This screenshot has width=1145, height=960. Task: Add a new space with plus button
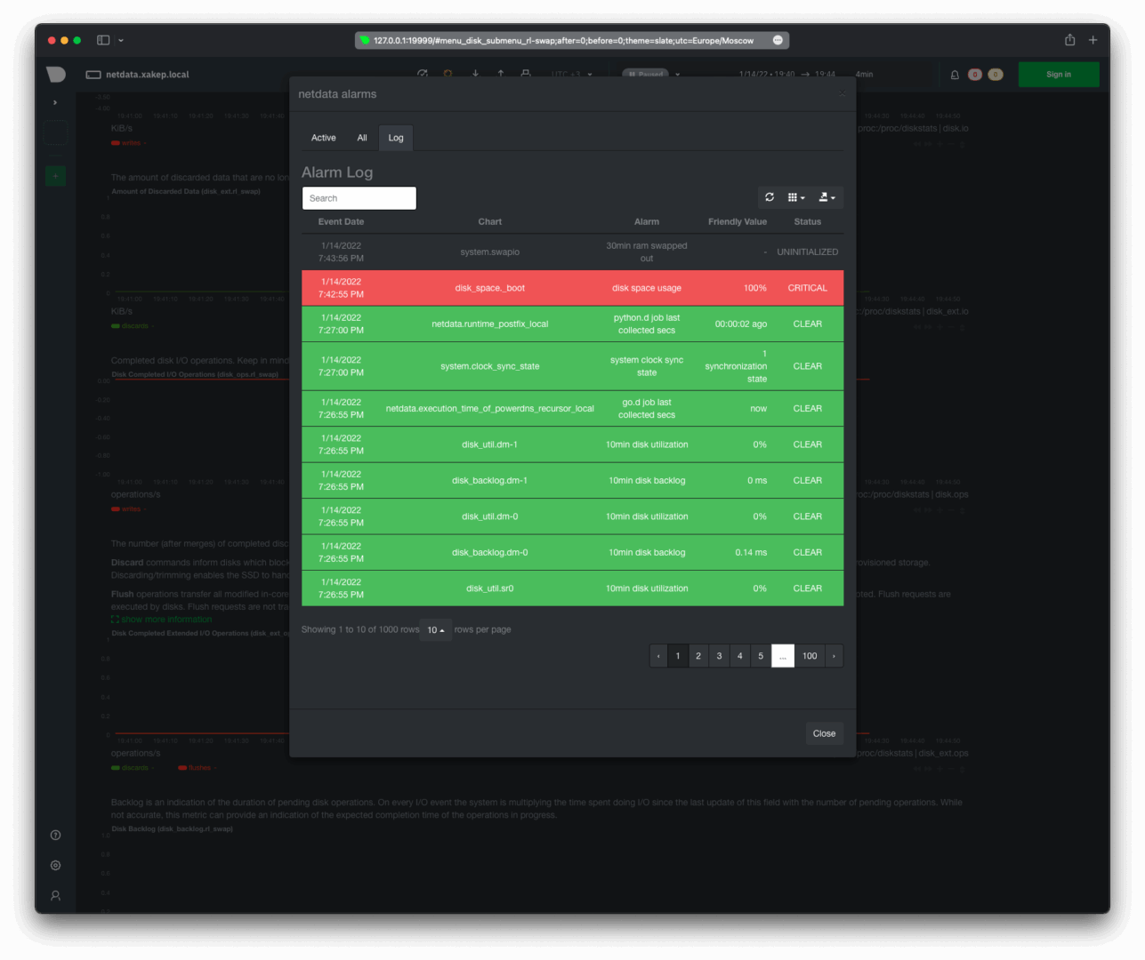pos(55,176)
